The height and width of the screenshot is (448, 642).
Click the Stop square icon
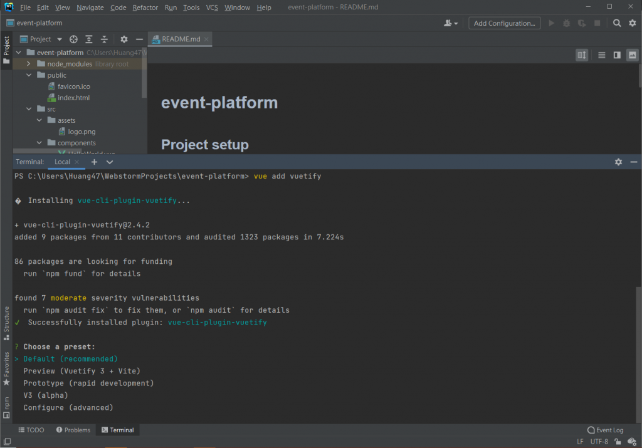pos(597,23)
